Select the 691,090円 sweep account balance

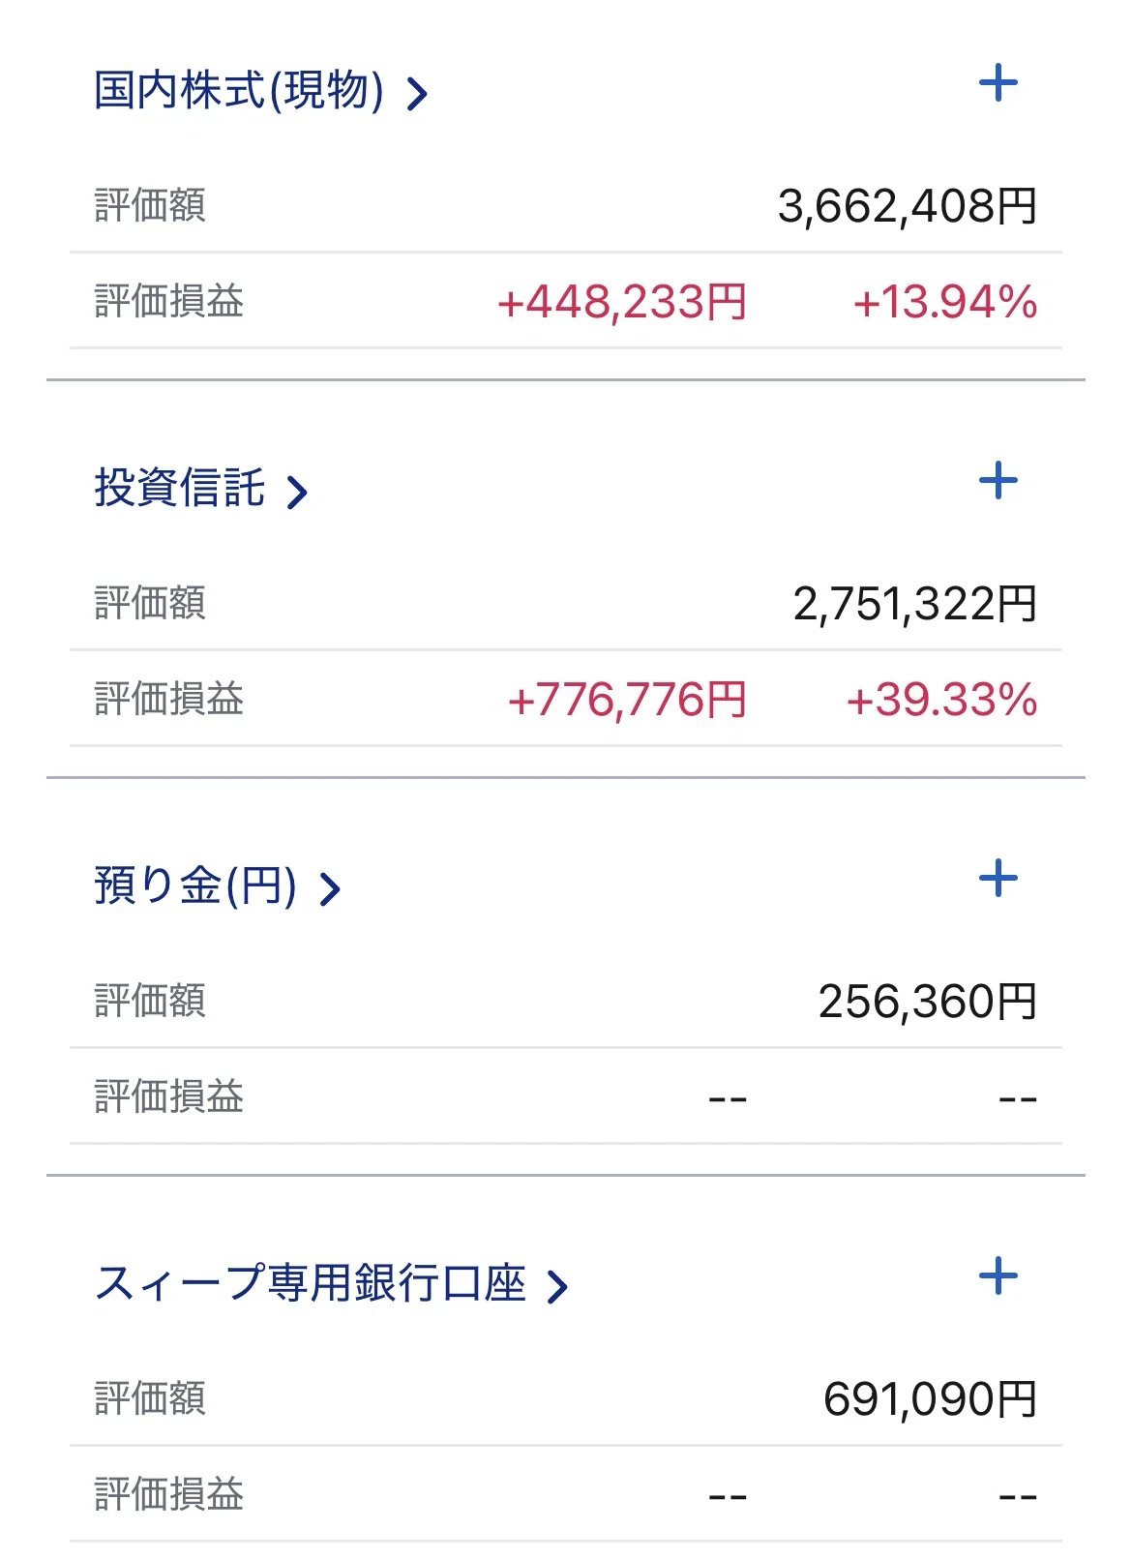point(931,1399)
